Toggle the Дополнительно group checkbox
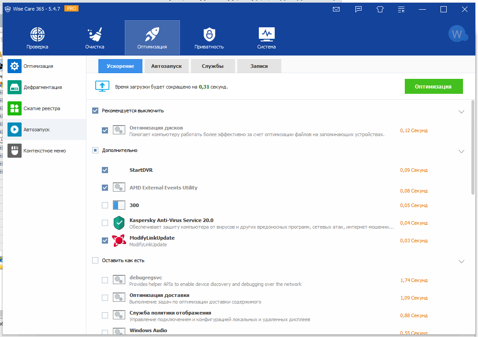The width and height of the screenshot is (478, 337). click(95, 150)
